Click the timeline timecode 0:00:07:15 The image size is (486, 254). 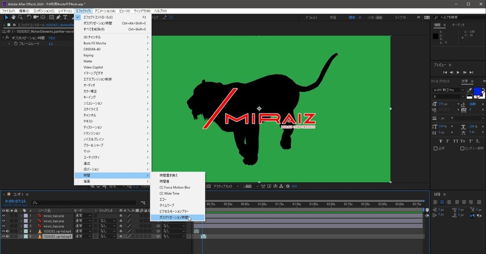pos(15,201)
